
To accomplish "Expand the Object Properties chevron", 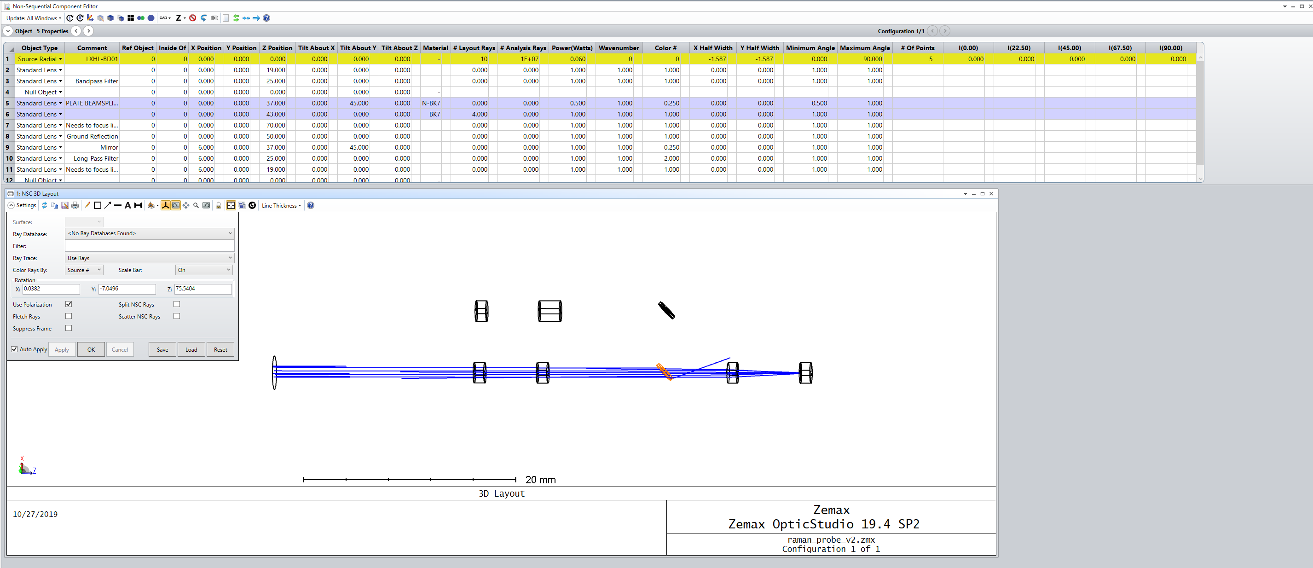I will 8,31.
